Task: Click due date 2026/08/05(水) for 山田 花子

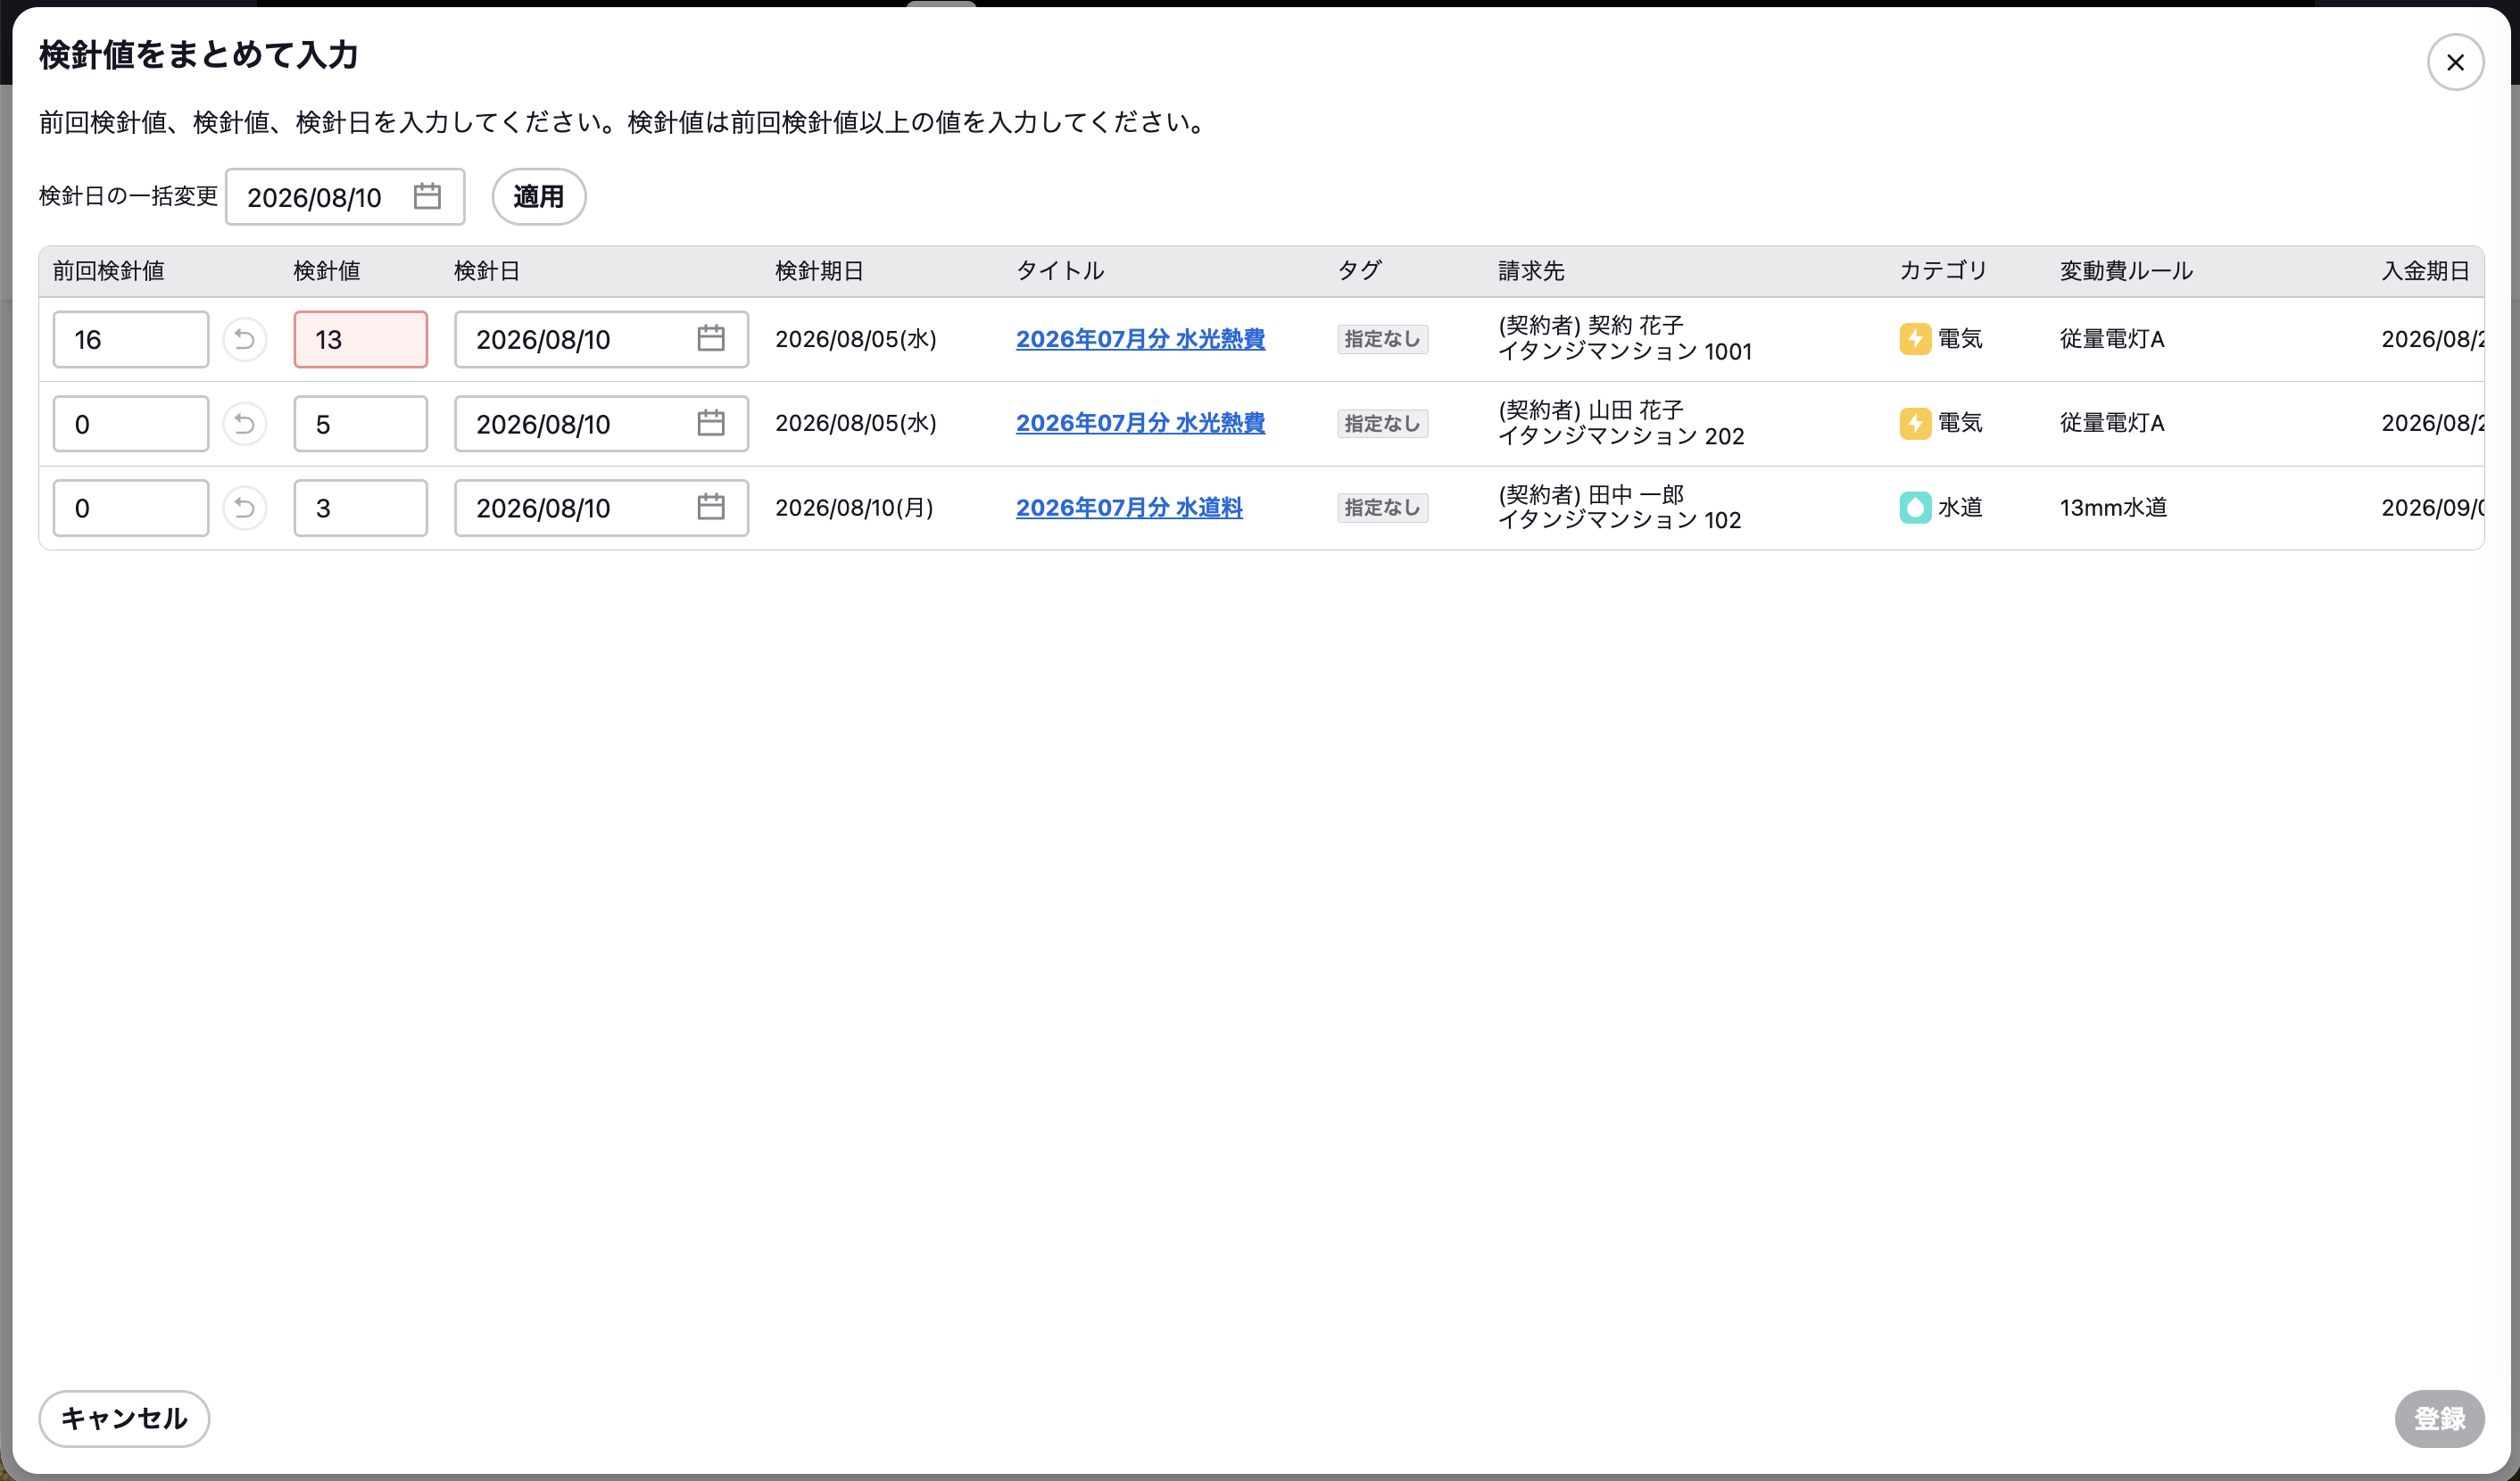Action: (x=856, y=423)
